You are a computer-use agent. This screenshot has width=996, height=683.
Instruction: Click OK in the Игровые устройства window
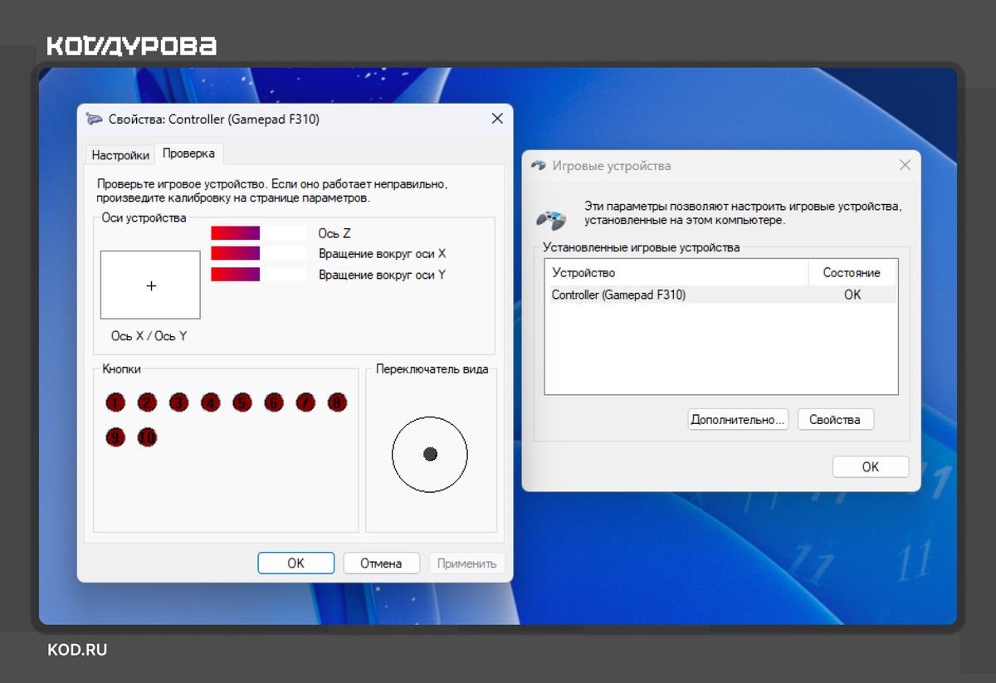point(871,467)
